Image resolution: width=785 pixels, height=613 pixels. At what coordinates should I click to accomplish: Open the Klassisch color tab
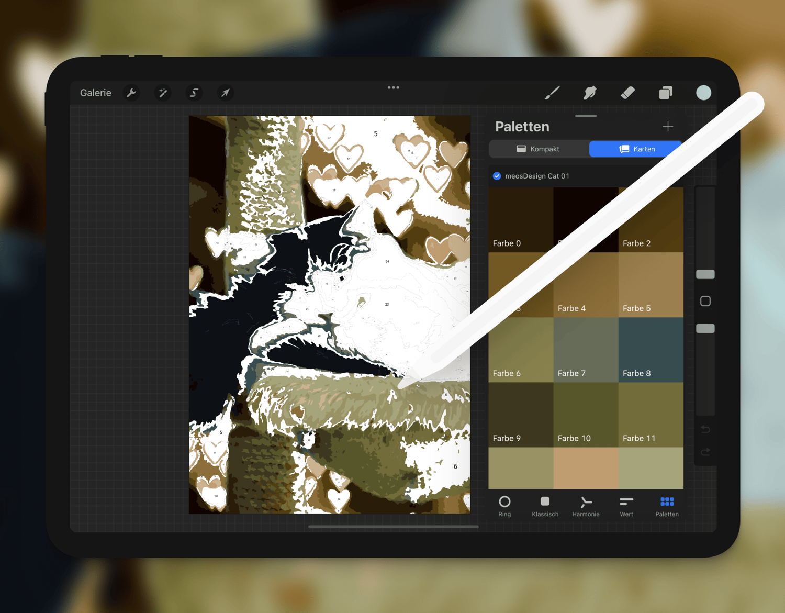pyautogui.click(x=545, y=506)
